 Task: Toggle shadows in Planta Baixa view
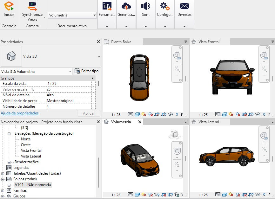pos(151,114)
